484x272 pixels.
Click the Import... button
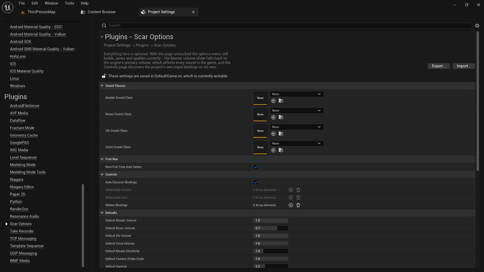tap(464, 66)
